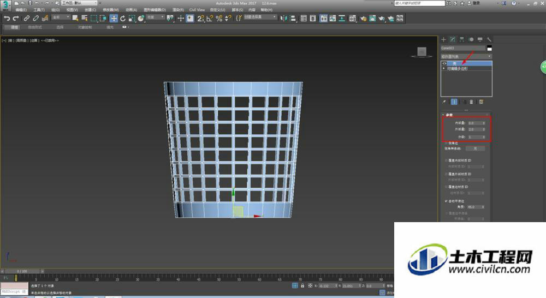Activate the Select and Place tool
The image size is (546, 298).
[141, 19]
